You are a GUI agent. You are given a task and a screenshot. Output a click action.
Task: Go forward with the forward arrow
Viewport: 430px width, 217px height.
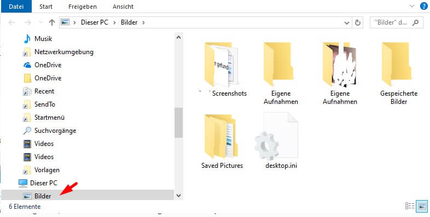[x=27, y=22]
